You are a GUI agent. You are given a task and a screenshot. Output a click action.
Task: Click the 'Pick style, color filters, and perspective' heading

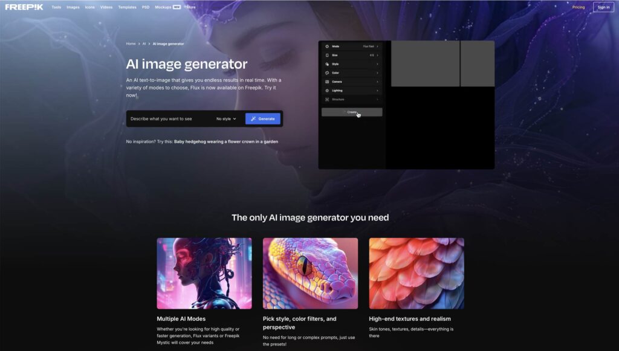click(300, 323)
